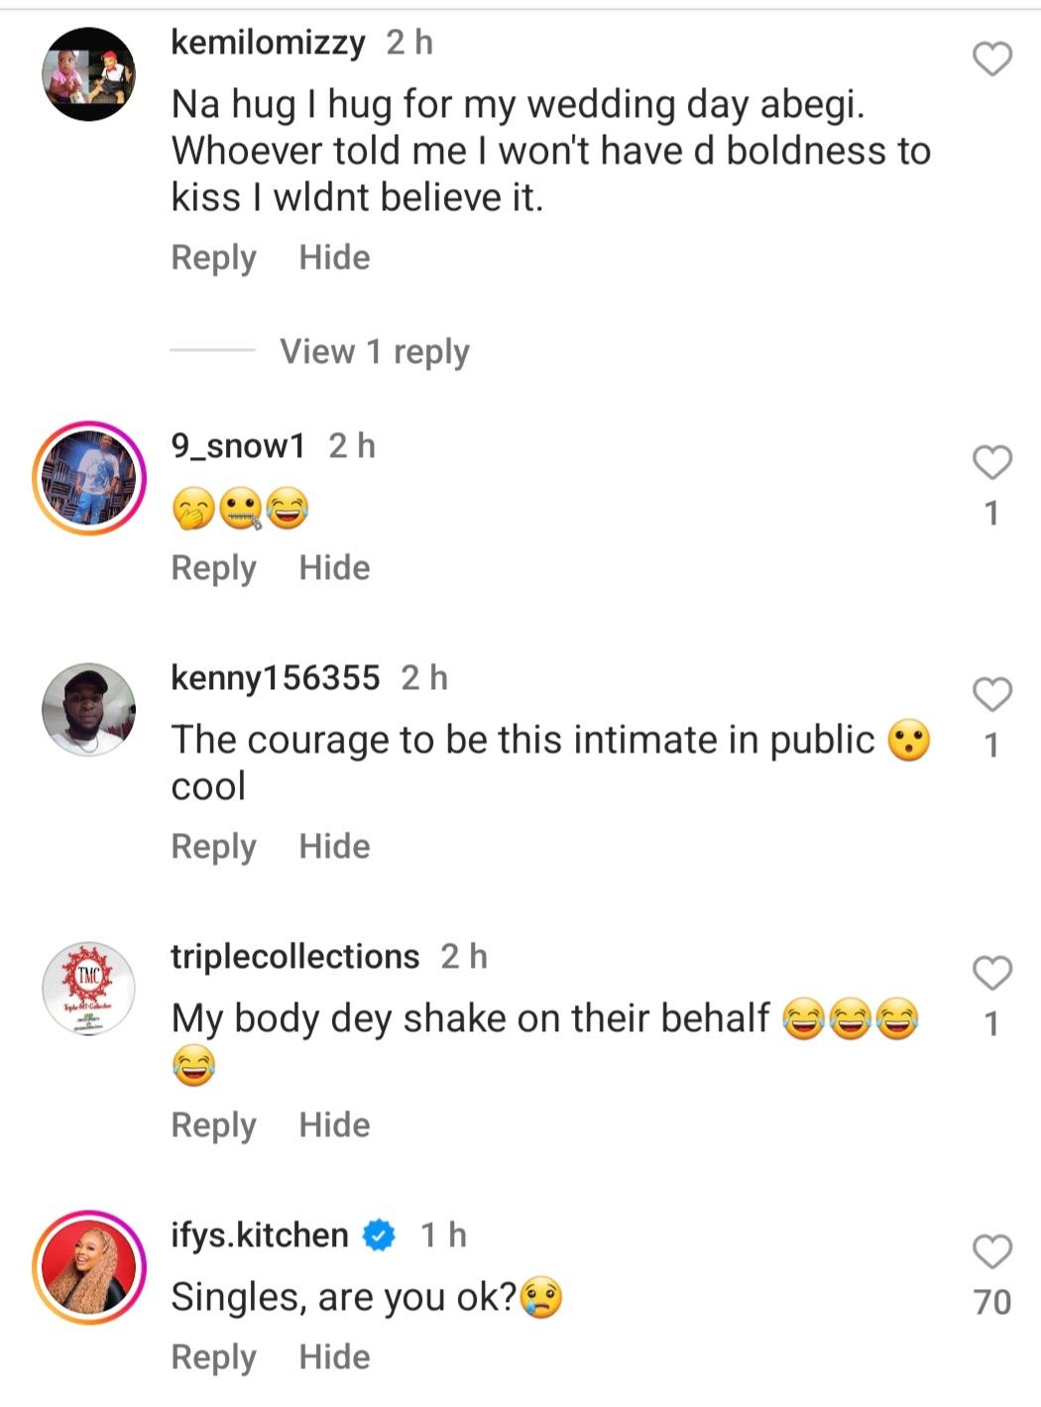
Task: Heart the triplecollections comment
Action: (991, 973)
